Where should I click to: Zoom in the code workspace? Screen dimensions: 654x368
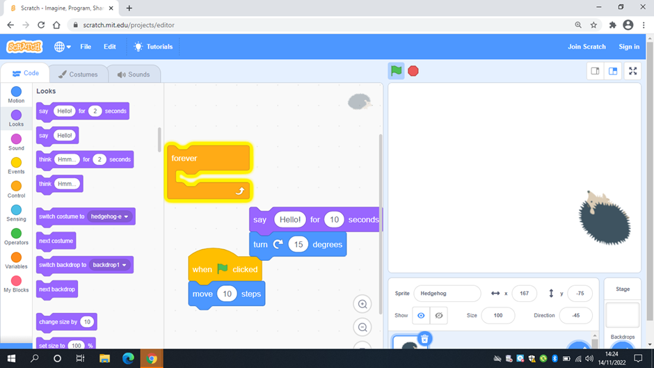coord(362,304)
